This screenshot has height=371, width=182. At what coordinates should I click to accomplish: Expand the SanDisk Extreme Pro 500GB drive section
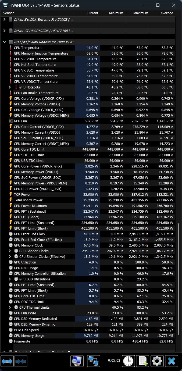click(4, 20)
